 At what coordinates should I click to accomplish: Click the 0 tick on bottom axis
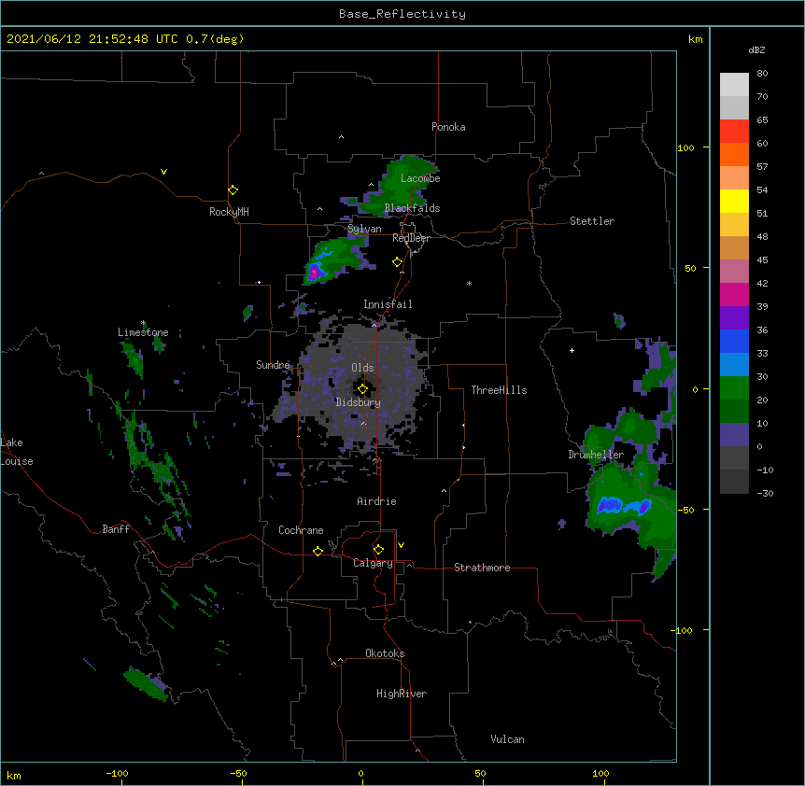pos(360,773)
